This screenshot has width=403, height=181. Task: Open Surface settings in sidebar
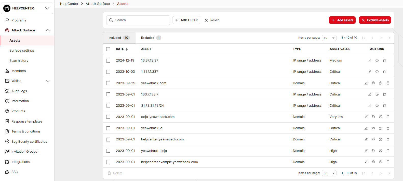(x=22, y=51)
